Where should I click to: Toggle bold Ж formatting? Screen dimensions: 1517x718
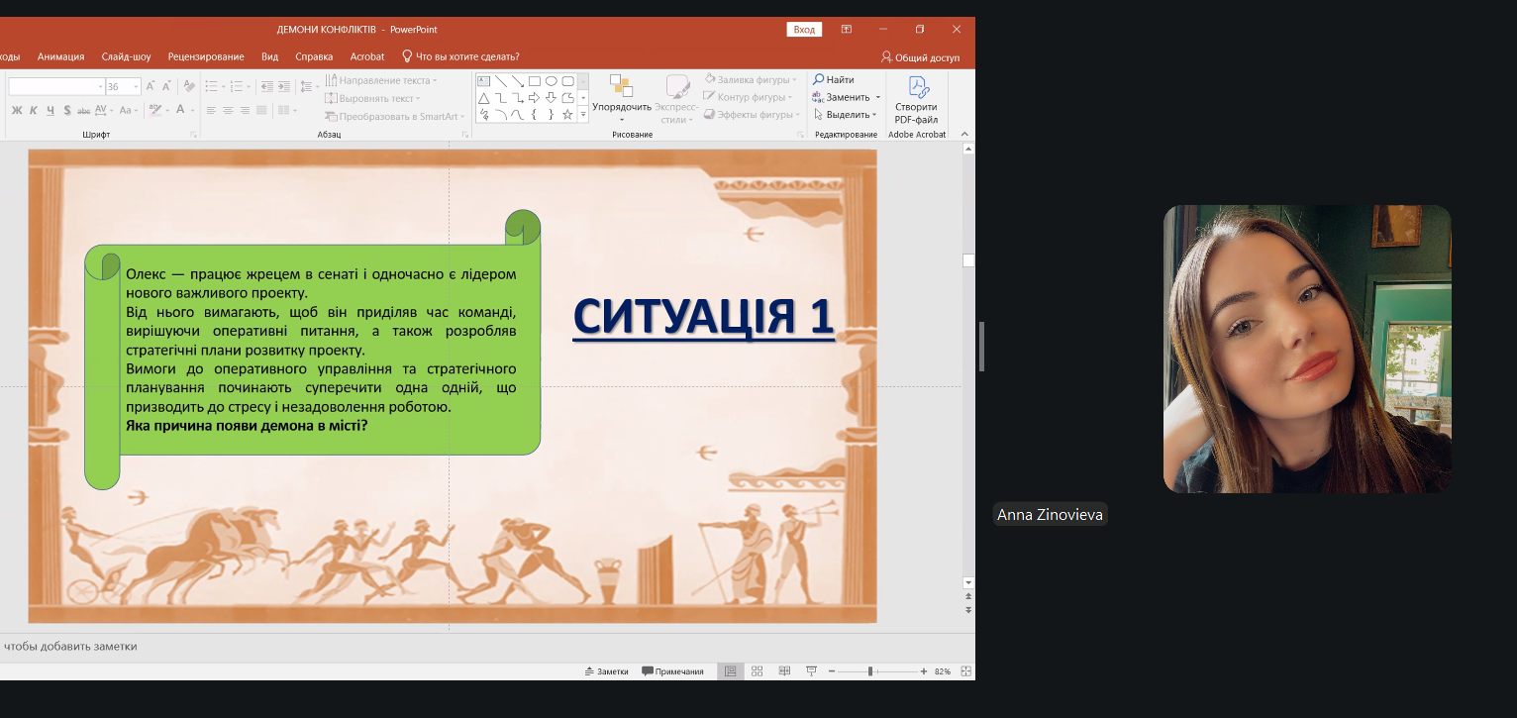17,110
